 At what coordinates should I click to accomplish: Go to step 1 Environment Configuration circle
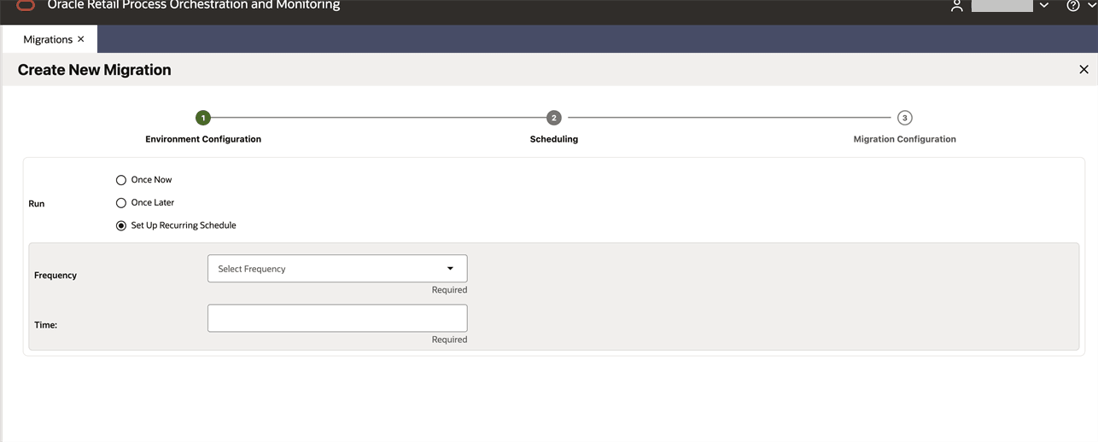coord(203,118)
